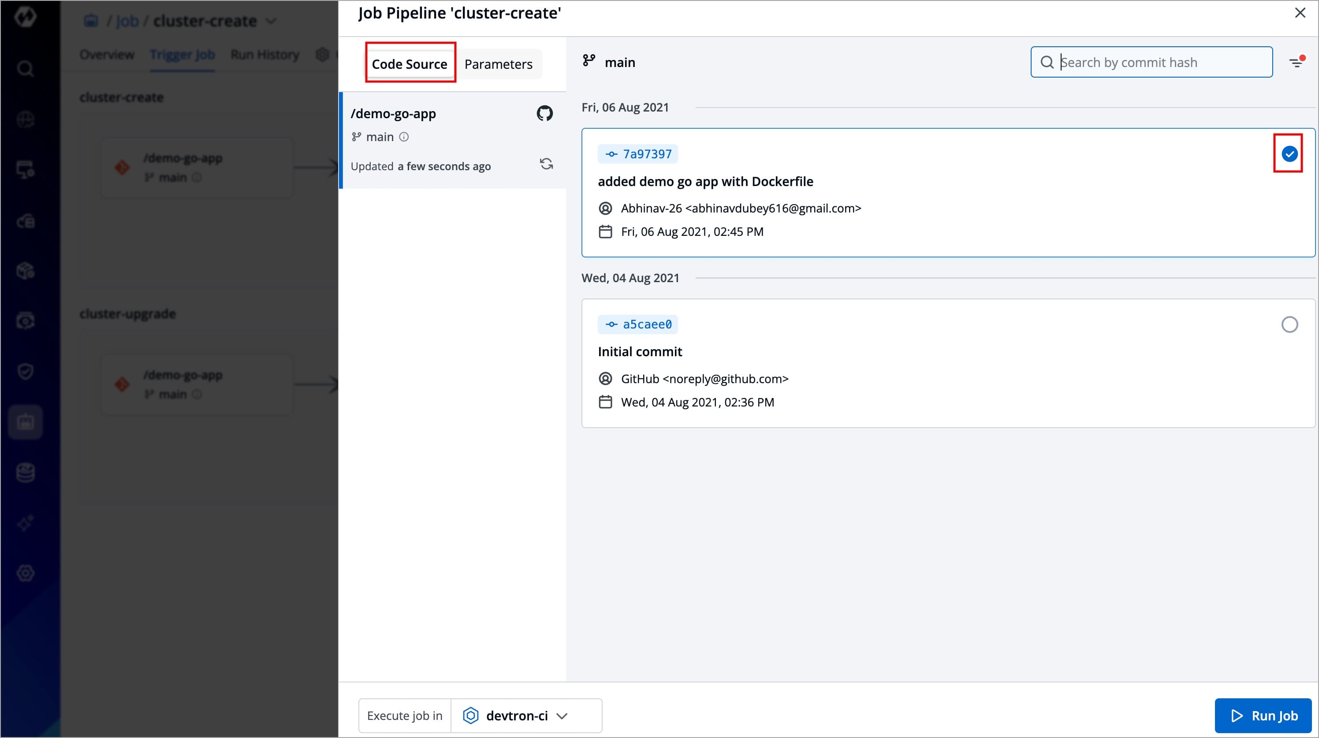Screen dimensions: 1319x738
Task: Expand the cluster-create breadcrumb dropdown
Action: pyautogui.click(x=272, y=21)
